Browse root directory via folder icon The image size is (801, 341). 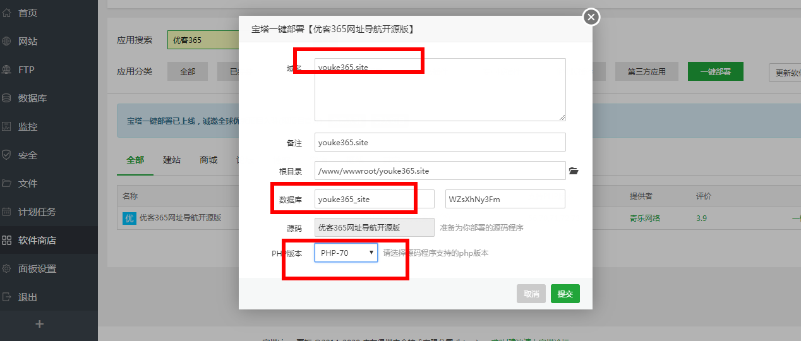click(x=574, y=170)
